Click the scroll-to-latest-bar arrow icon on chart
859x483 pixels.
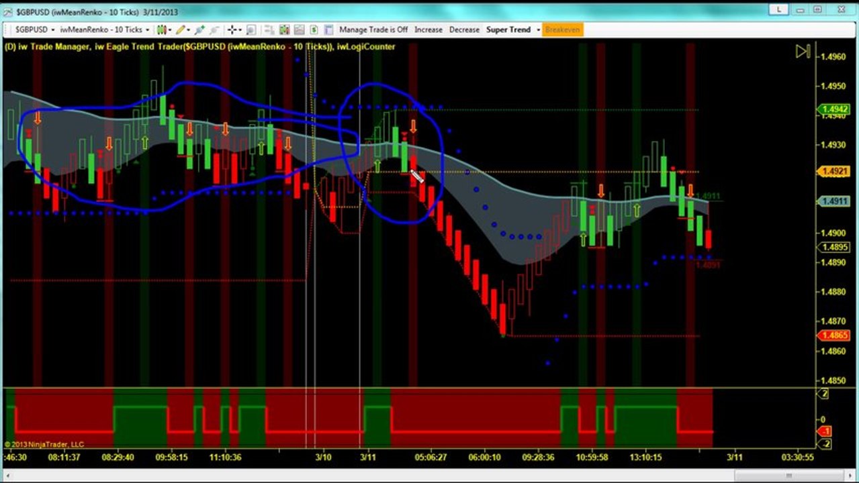tap(803, 52)
